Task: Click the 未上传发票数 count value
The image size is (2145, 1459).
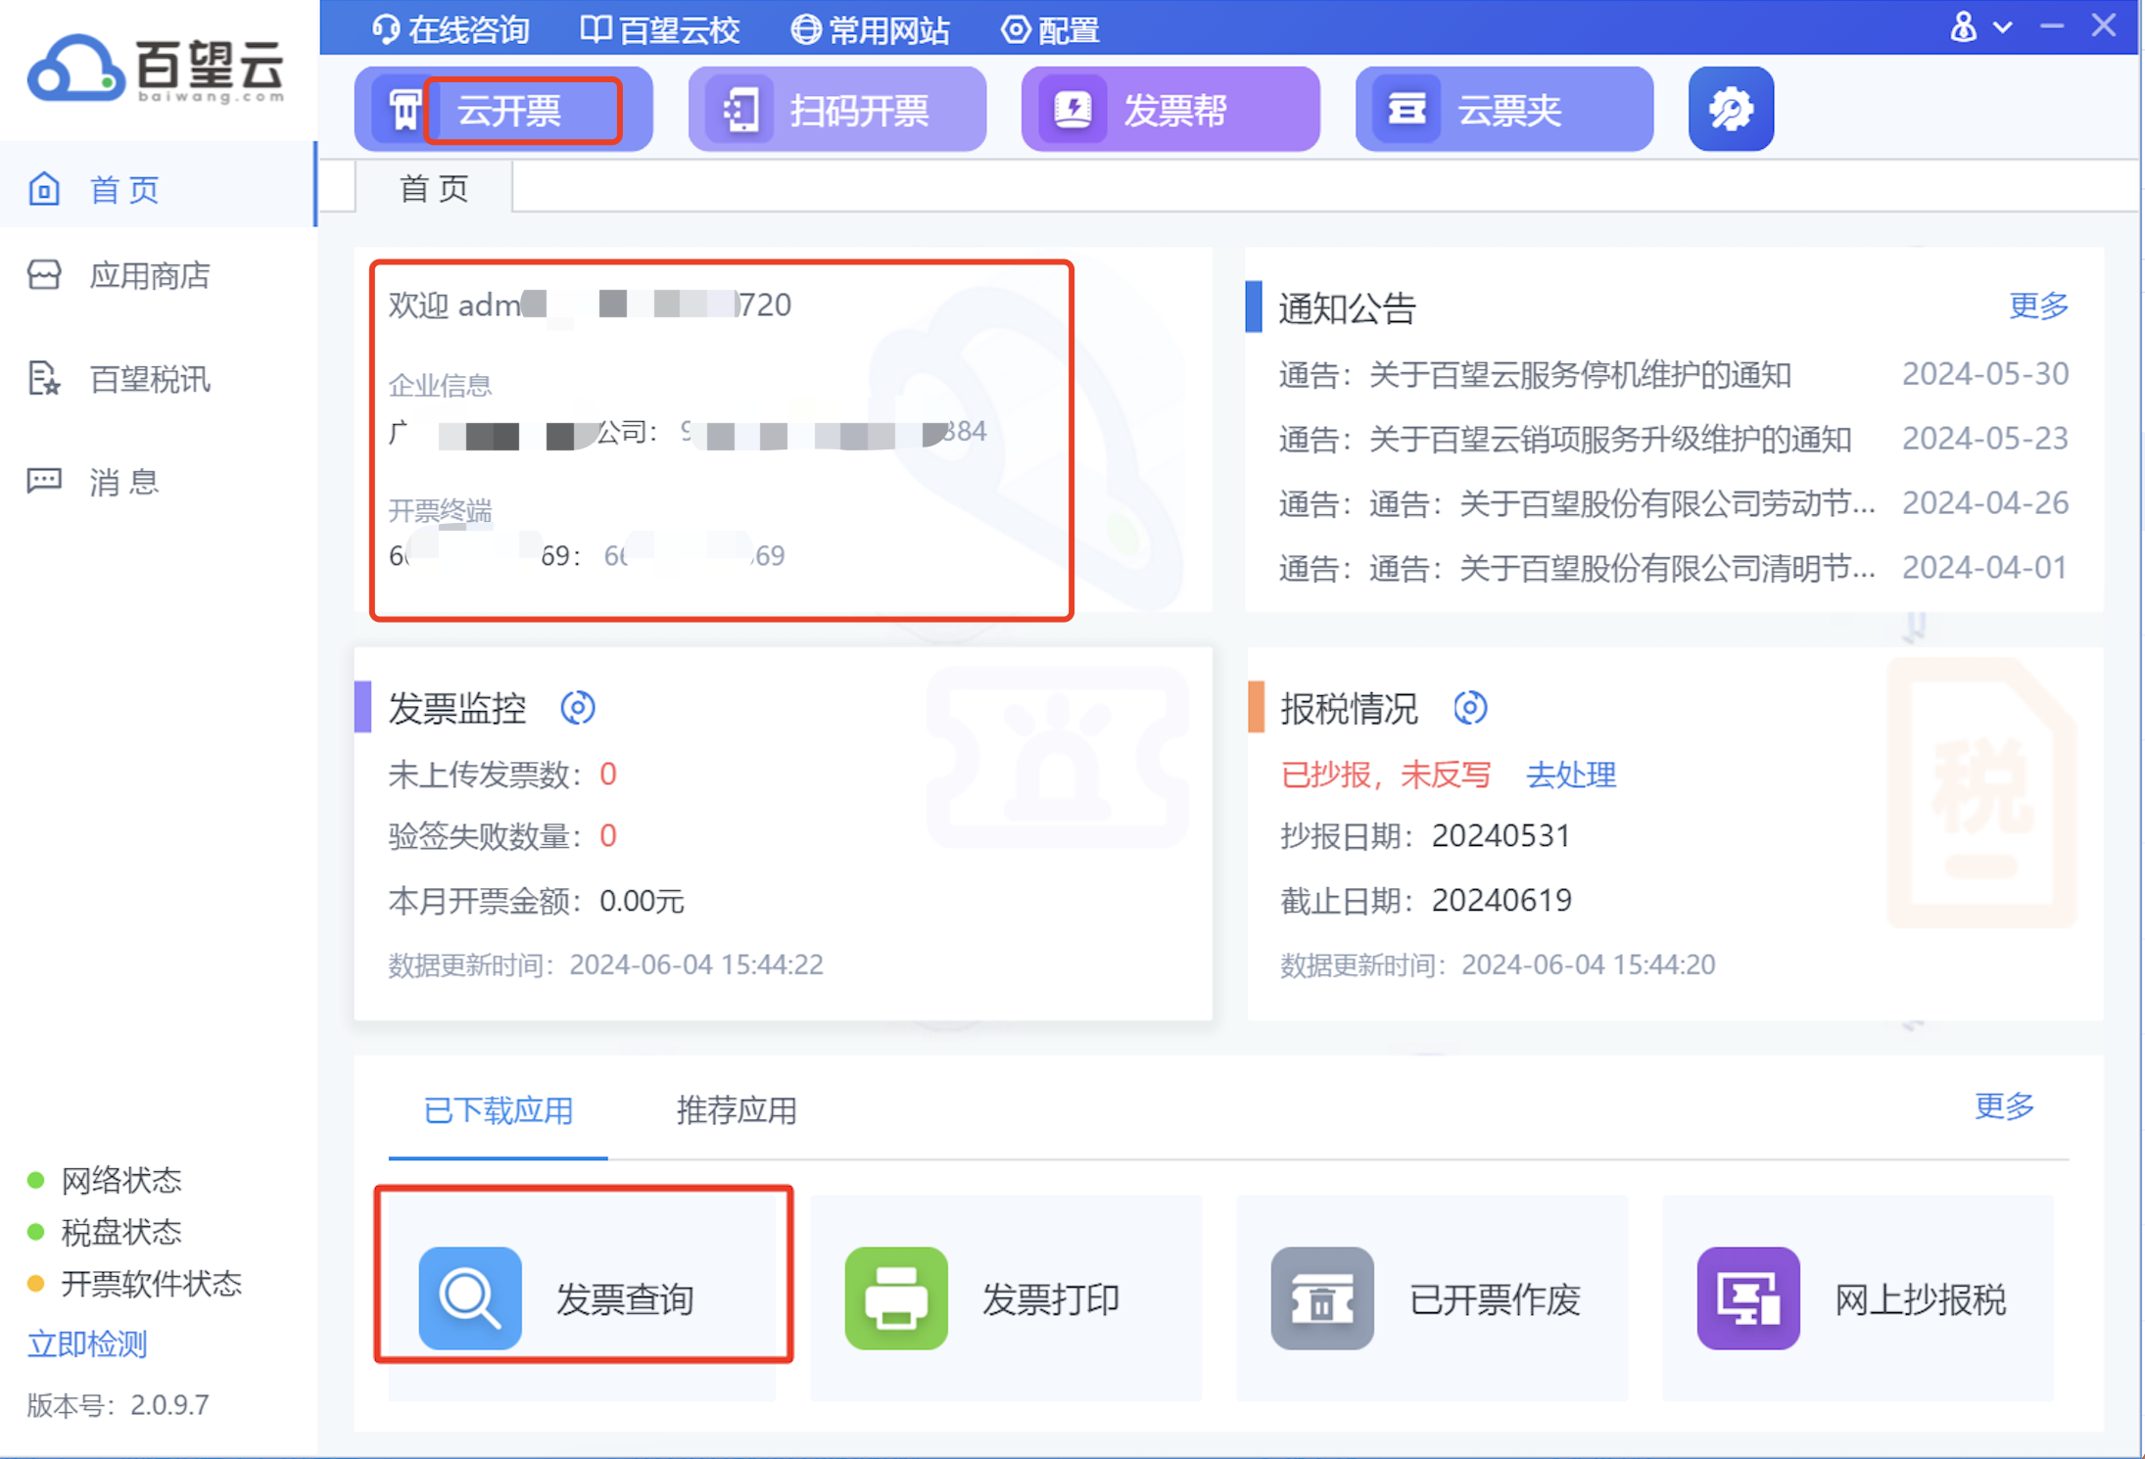Action: tap(608, 775)
